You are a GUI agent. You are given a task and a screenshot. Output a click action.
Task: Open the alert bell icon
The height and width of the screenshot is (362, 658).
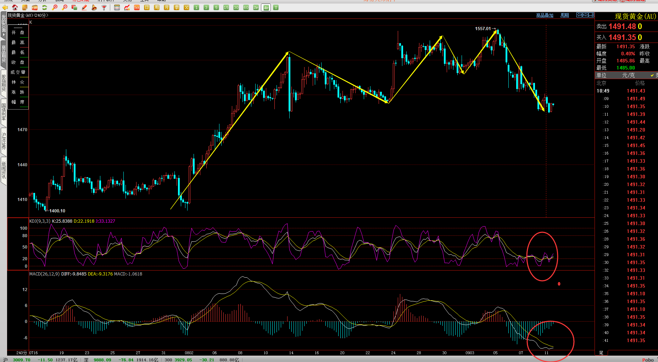point(94,7)
